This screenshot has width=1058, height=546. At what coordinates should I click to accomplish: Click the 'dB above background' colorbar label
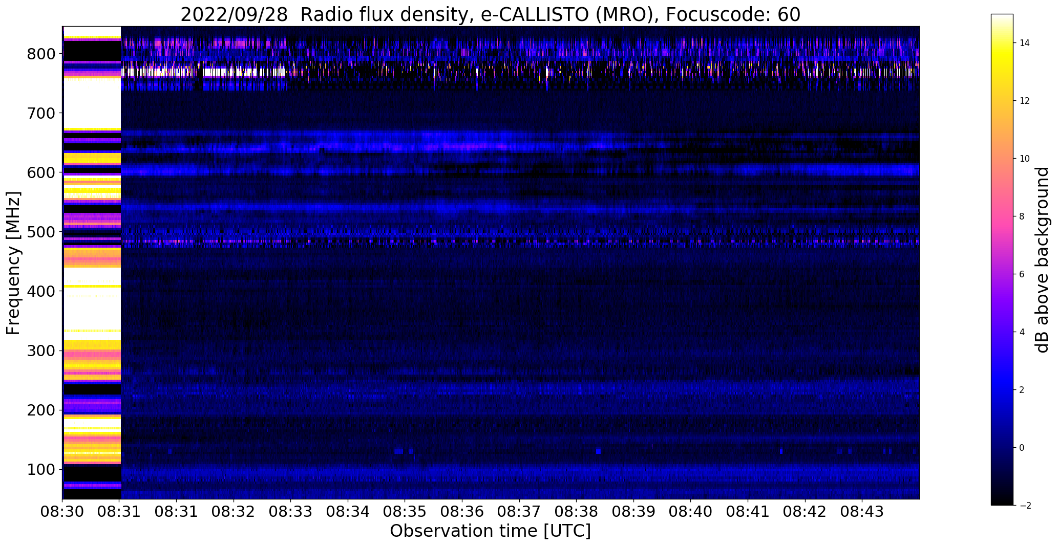click(x=1042, y=259)
